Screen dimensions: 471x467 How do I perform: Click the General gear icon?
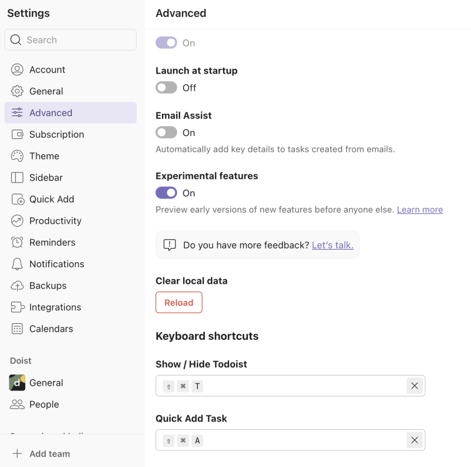point(17,91)
